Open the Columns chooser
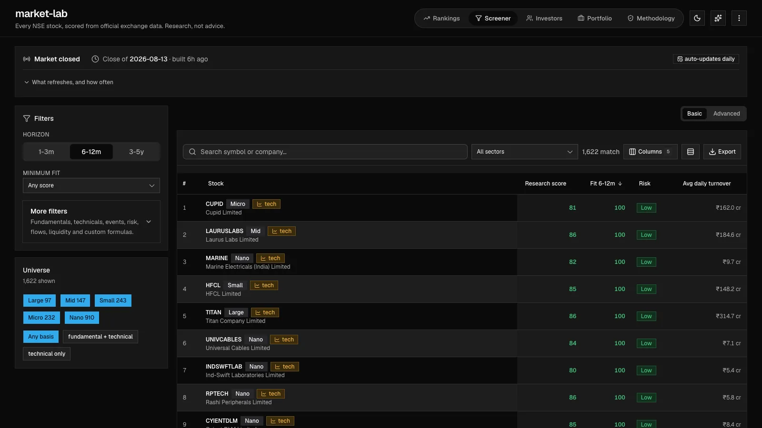Image resolution: width=762 pixels, height=428 pixels. [x=650, y=152]
